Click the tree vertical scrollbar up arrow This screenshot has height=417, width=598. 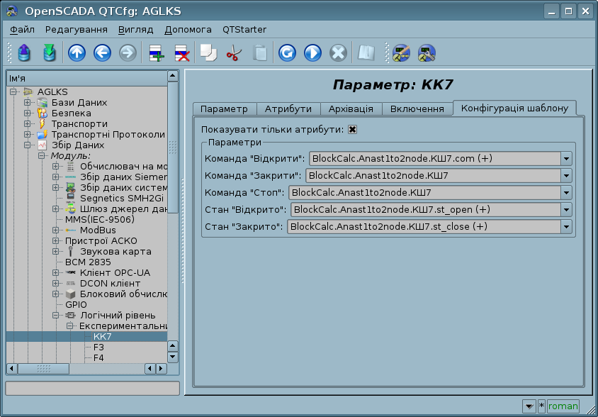173,76
